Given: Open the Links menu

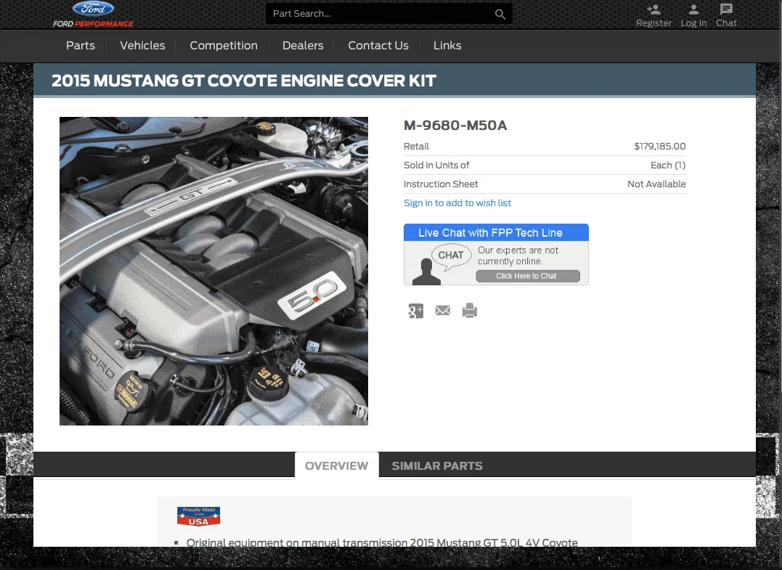Looking at the screenshot, I should (x=447, y=45).
